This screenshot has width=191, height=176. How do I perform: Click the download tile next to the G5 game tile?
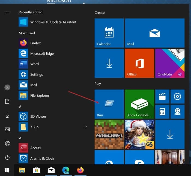(170, 134)
